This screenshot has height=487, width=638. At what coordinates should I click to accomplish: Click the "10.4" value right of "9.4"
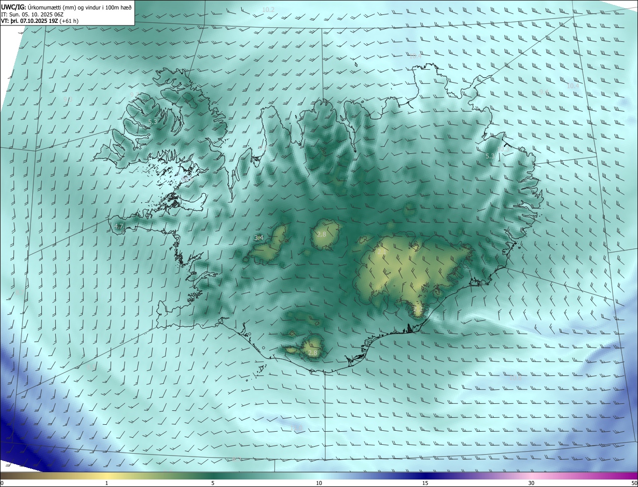click(573, 86)
